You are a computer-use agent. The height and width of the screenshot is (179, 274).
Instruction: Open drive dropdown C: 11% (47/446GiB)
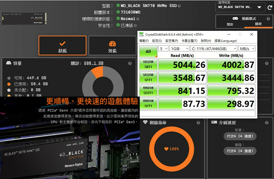214,48
